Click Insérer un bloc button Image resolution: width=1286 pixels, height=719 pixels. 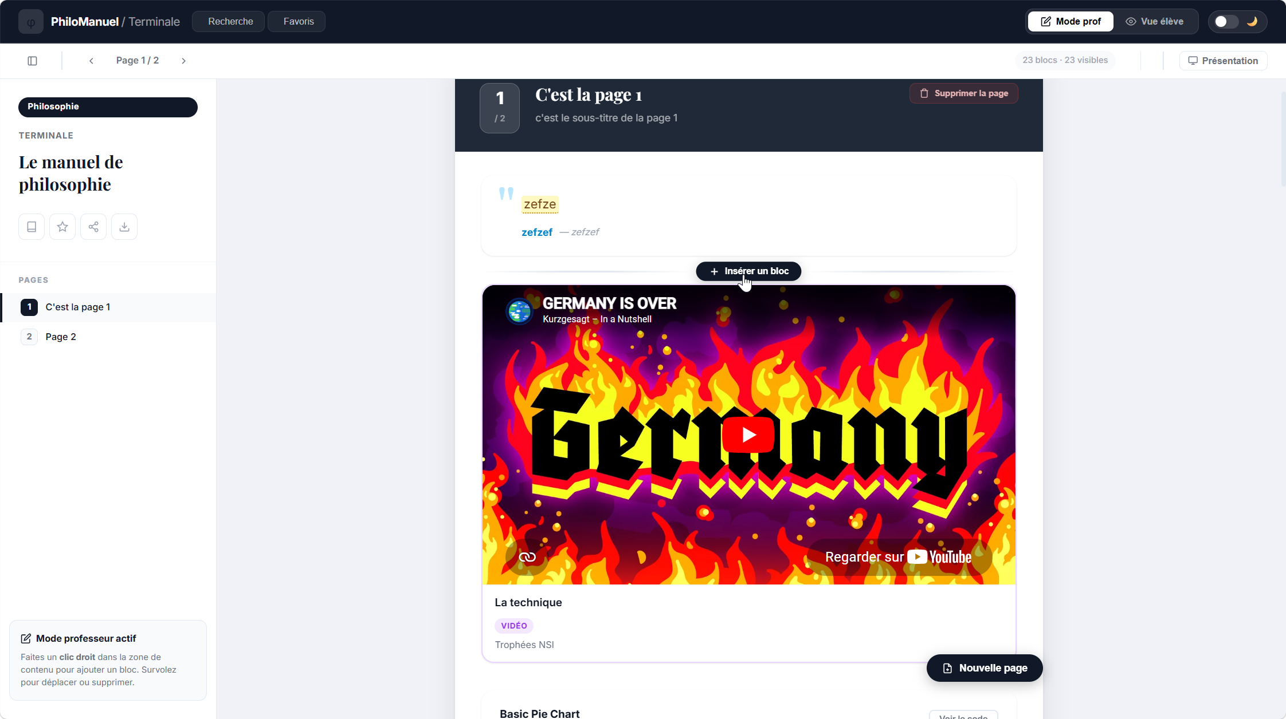pyautogui.click(x=748, y=271)
